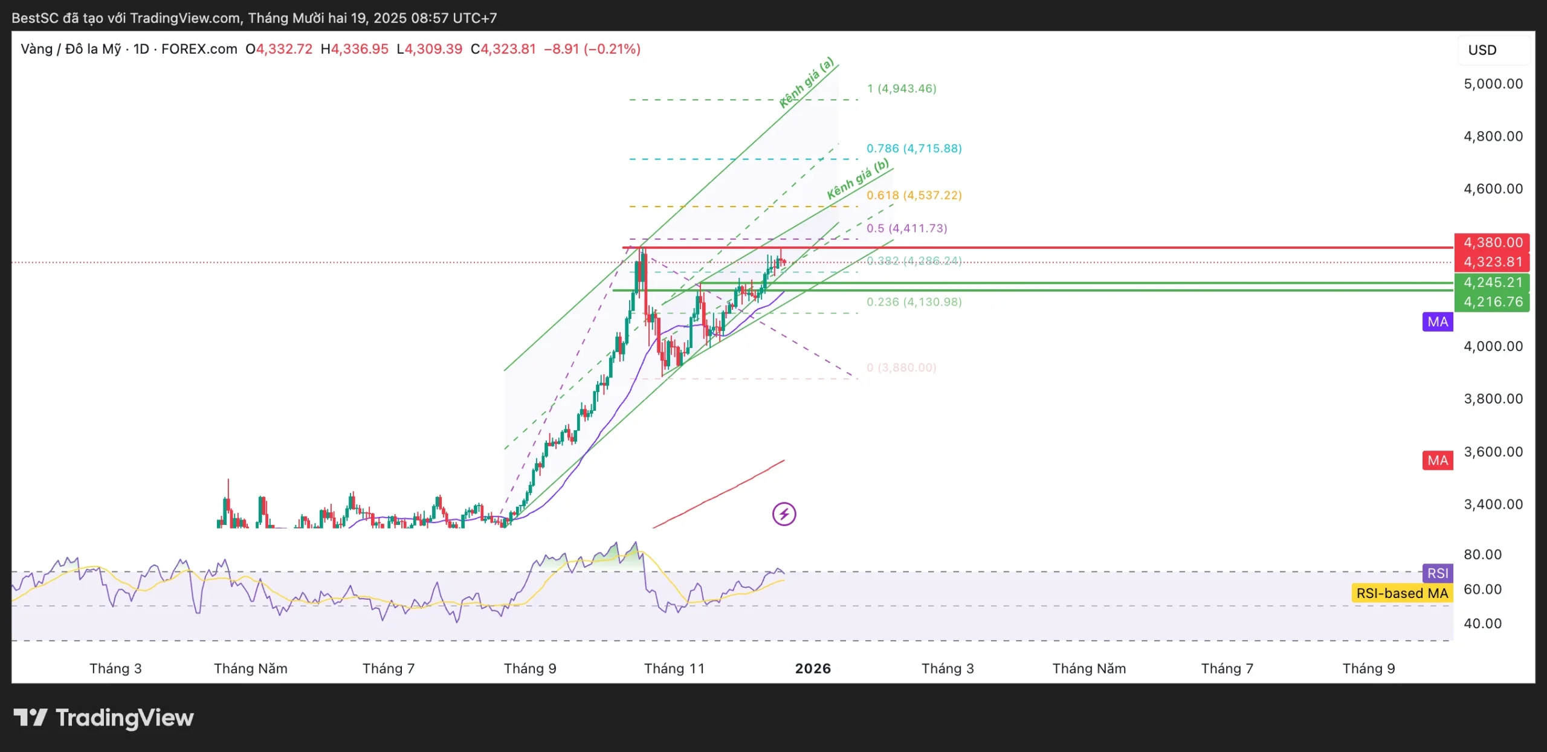Screen dimensions: 1547x752
Task: Click the red 4,380.00 price tag
Action: click(1492, 242)
